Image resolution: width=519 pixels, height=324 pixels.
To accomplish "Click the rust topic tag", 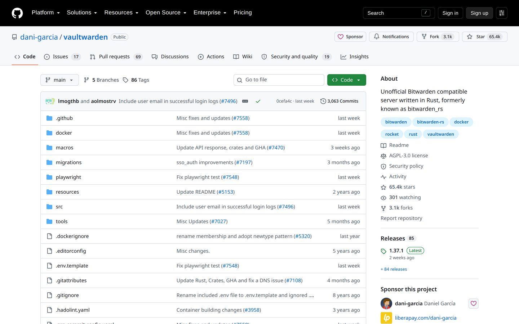I will click(x=413, y=134).
